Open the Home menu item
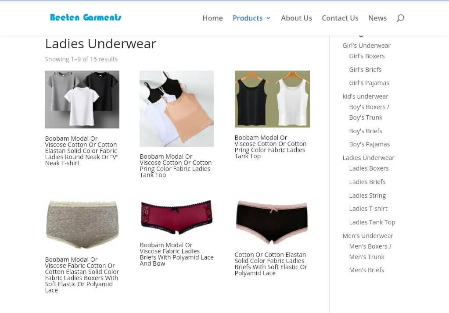 tap(212, 18)
